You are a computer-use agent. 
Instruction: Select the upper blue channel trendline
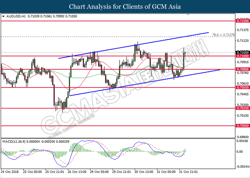tap(134, 46)
